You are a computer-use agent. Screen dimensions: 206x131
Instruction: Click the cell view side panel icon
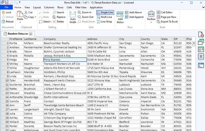[x=201, y=57]
